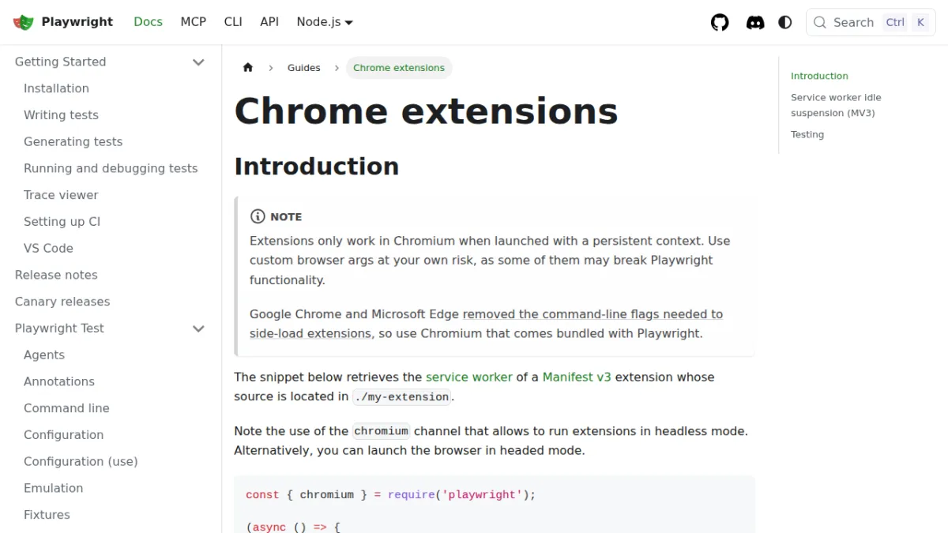The height and width of the screenshot is (533, 948).
Task: Click the Playwright masks logo icon
Action: coord(24,22)
